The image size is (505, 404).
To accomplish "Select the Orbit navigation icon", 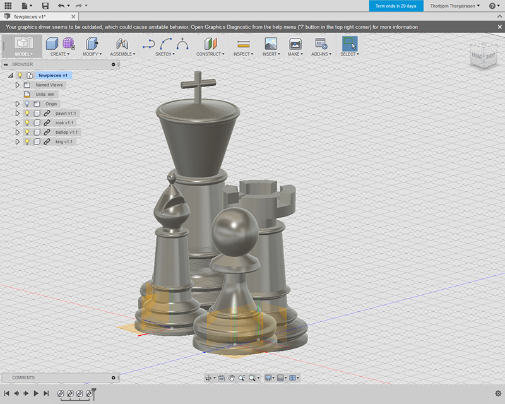I will pos(208,378).
